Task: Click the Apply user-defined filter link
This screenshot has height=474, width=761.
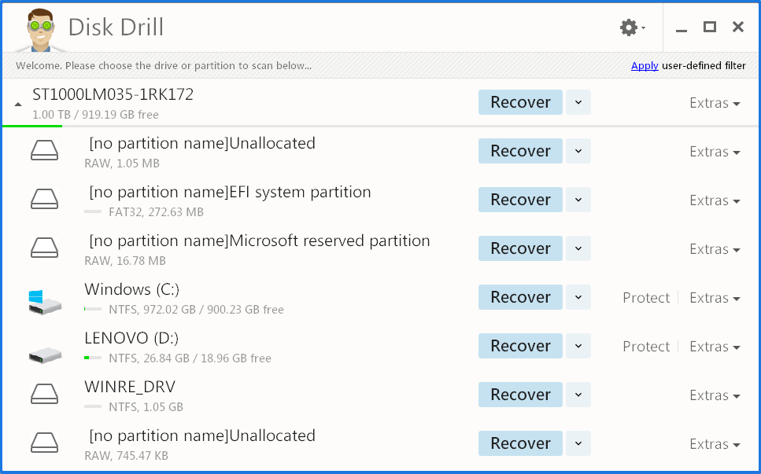Action: click(x=645, y=66)
